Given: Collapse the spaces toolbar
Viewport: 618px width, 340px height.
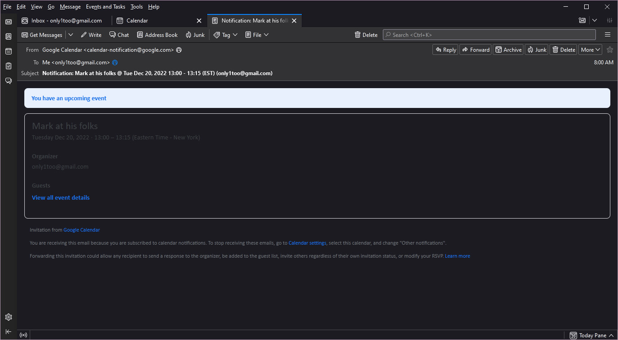Looking at the screenshot, I should (8, 332).
